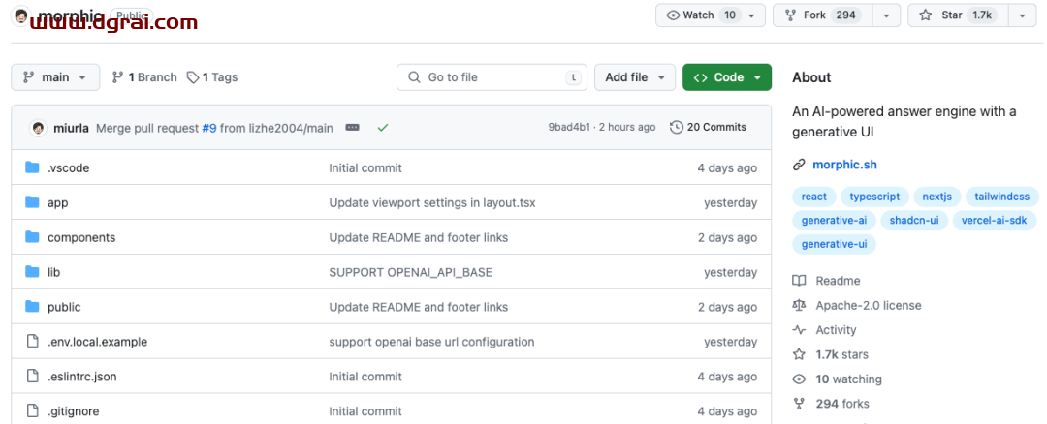Click the Activity pulse icon

click(x=799, y=330)
